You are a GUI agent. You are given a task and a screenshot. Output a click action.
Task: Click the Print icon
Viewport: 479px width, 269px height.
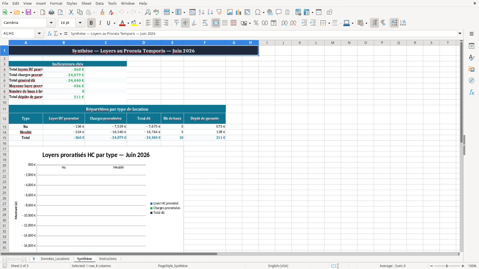pos(51,12)
